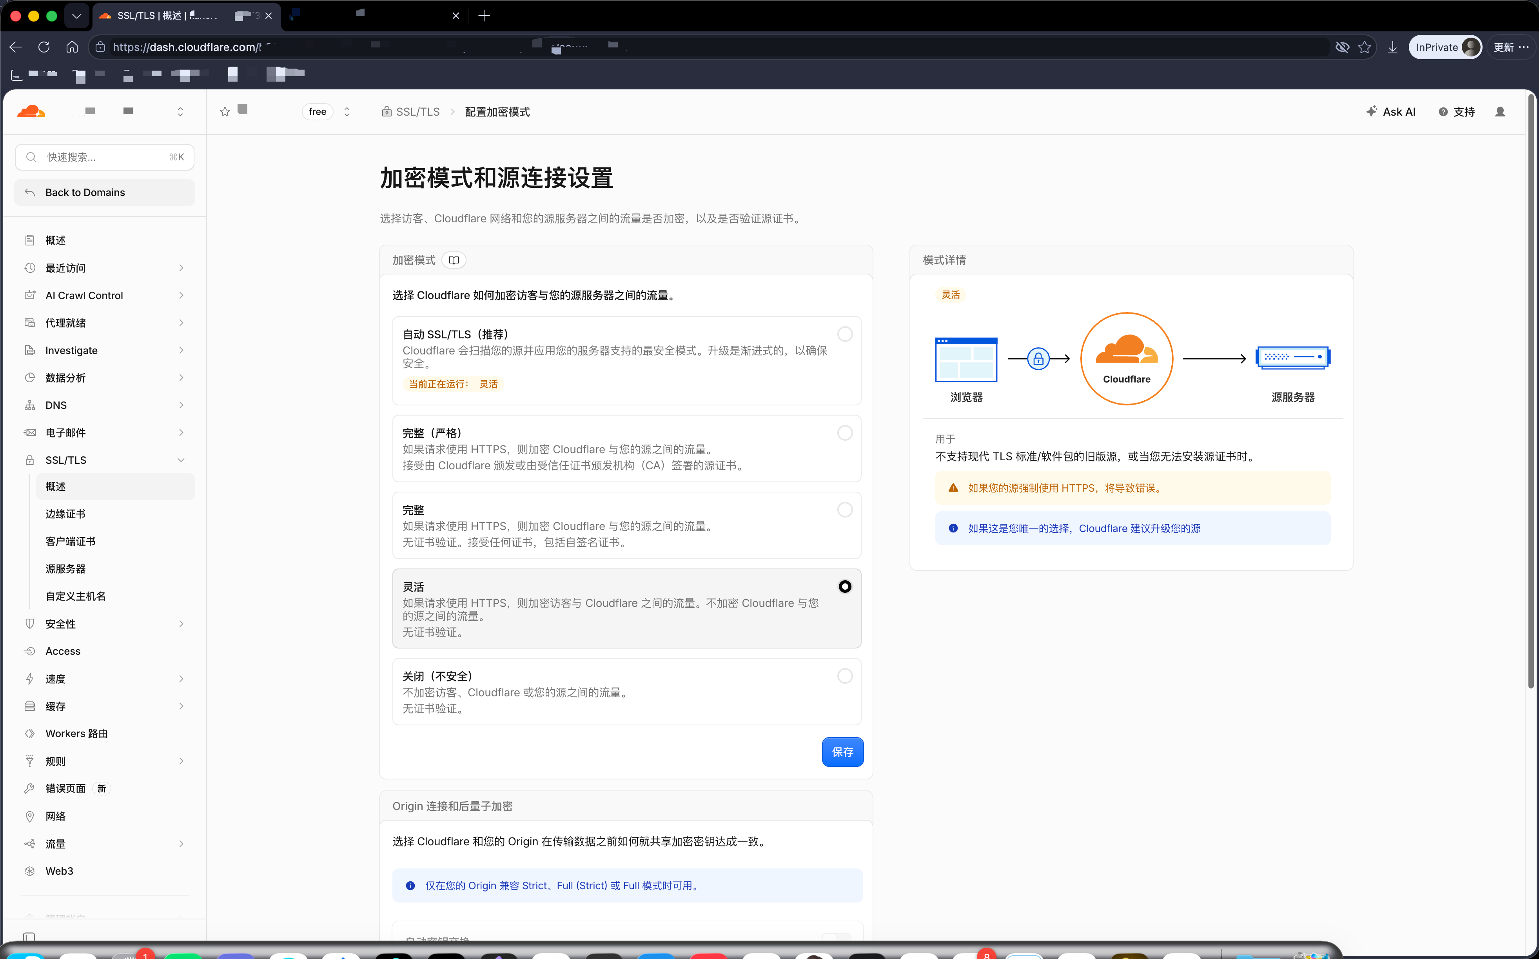Click the free plan badge
The image size is (1539, 959).
(318, 112)
